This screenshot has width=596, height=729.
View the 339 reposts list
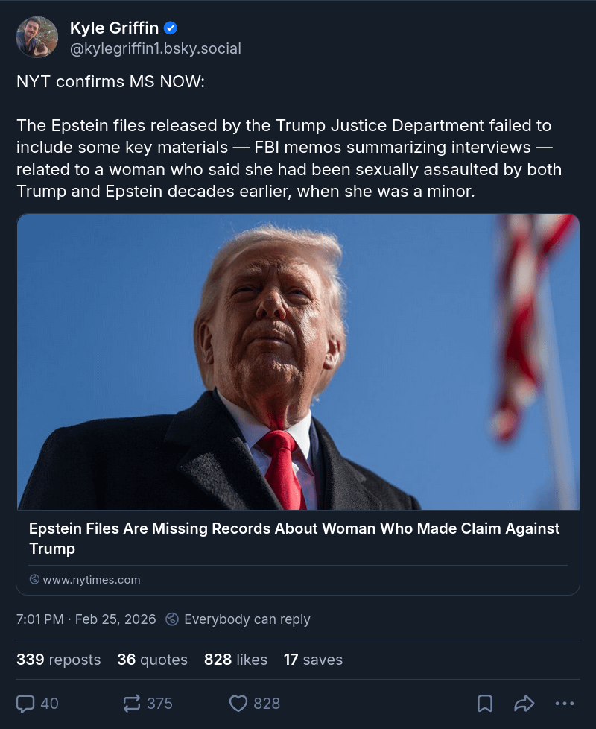[59, 660]
